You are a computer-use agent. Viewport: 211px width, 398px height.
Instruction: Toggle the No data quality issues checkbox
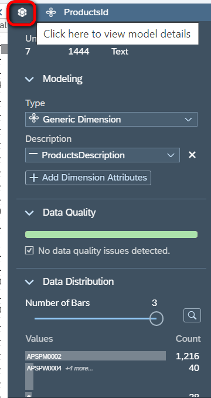tap(29, 251)
